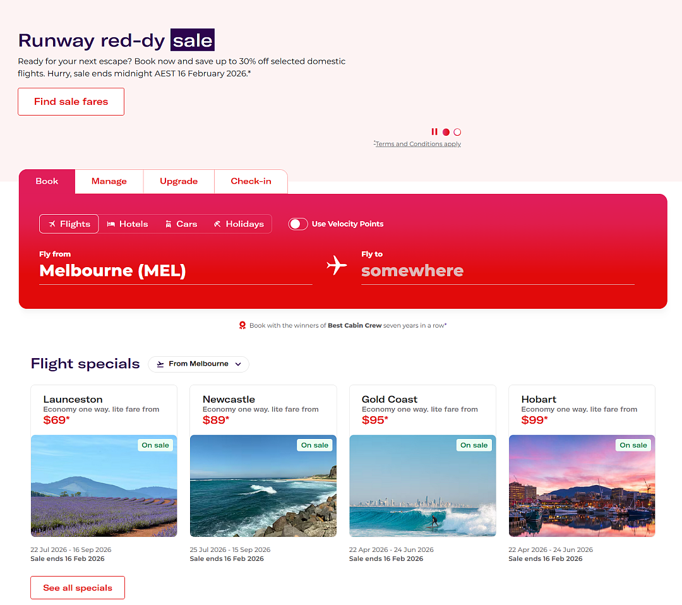Switch to the Manage tab
Screen dimensions: 682x605
coord(109,181)
